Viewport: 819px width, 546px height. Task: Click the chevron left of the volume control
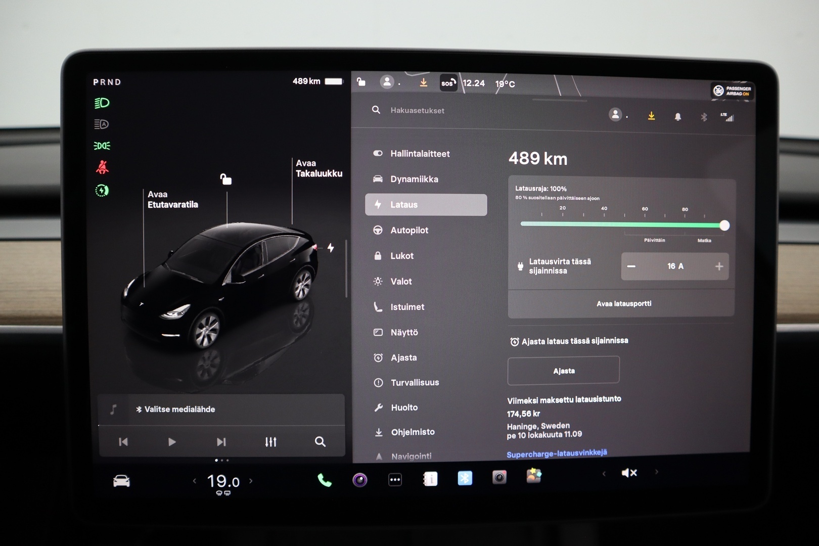605,474
